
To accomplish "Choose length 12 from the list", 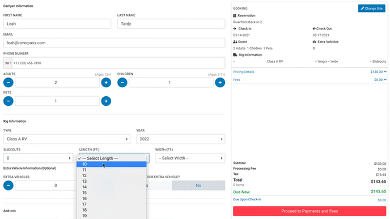I will (x=112, y=175).
